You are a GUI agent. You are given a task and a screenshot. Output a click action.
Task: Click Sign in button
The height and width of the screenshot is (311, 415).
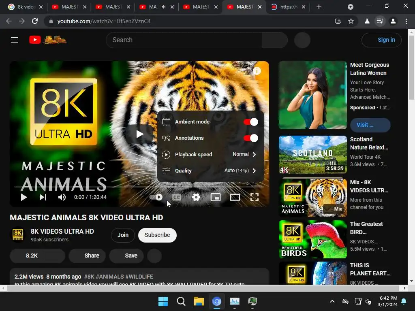[381, 40]
